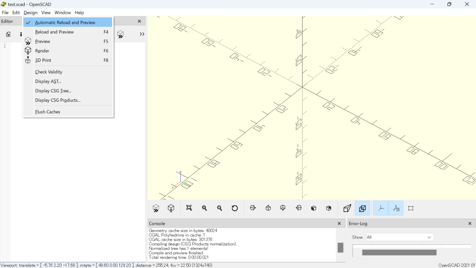Open the View menu
Viewport: 476px width, 268px height.
click(x=46, y=13)
